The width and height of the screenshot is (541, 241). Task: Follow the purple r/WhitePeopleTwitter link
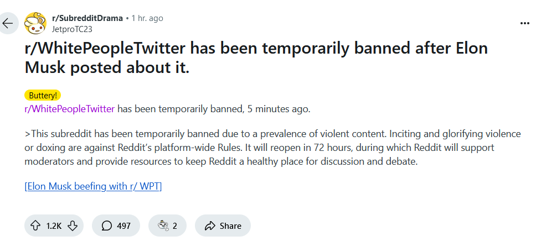point(70,109)
